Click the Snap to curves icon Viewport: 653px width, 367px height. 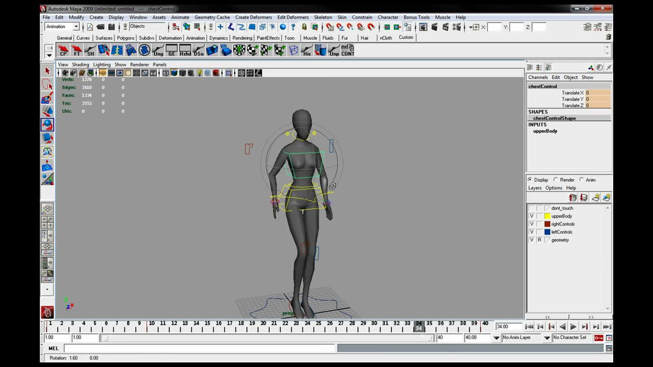click(x=340, y=27)
